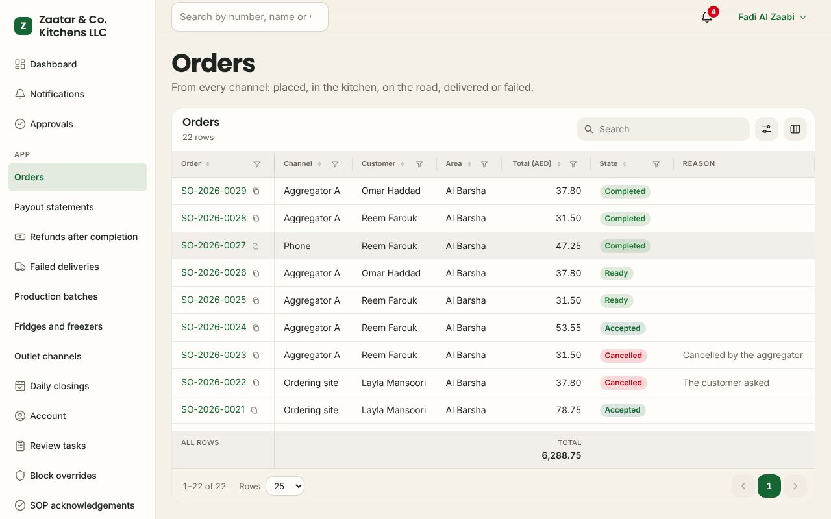The image size is (831, 519).
Task: Open order link SO-2026-0026
Action: pyautogui.click(x=214, y=272)
